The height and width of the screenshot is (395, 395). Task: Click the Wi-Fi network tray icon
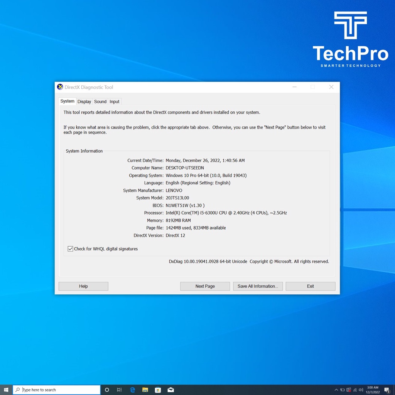pyautogui.click(x=355, y=390)
